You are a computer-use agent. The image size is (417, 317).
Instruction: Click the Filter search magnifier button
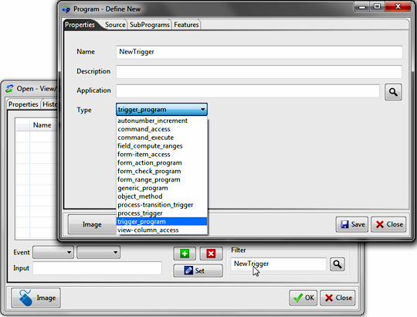337,264
